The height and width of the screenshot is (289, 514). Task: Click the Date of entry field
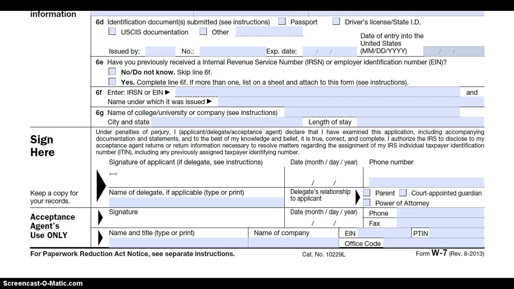coord(454,51)
